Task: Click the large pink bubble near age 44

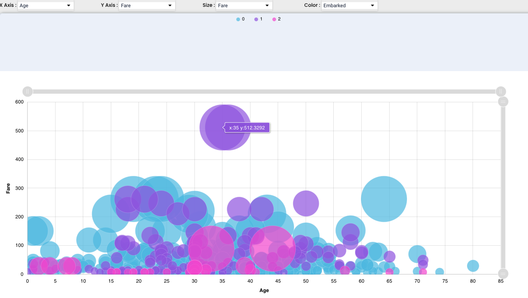Action: [273, 249]
